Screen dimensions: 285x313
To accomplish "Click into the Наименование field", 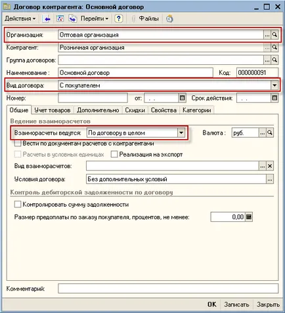I will tap(135, 73).
